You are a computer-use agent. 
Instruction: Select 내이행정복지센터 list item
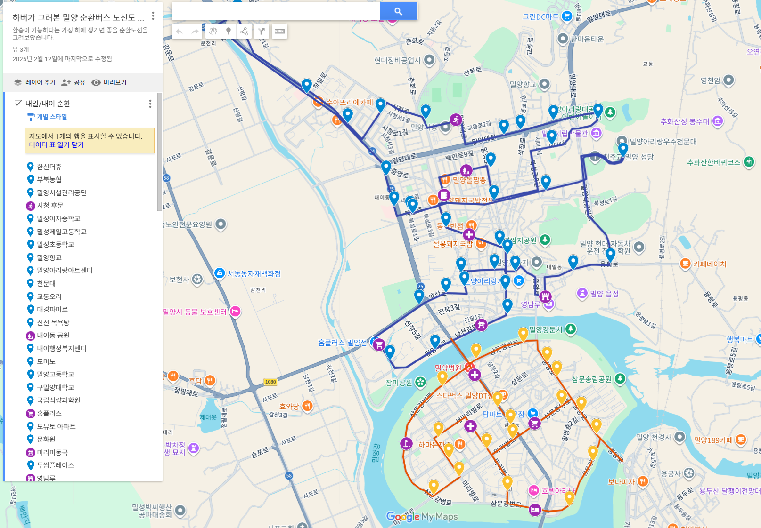(62, 349)
